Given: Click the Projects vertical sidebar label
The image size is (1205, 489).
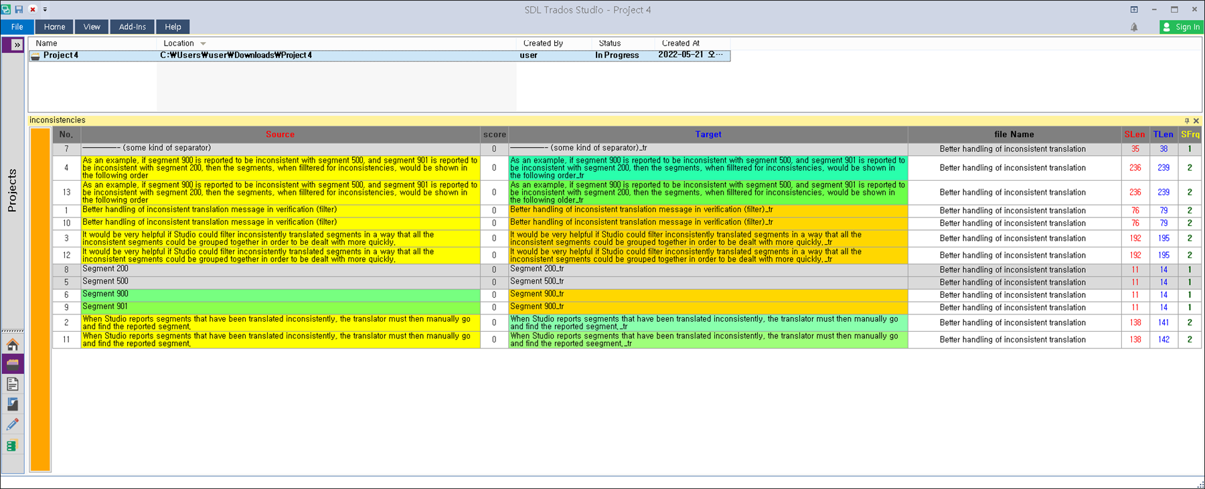Looking at the screenshot, I should pos(12,191).
